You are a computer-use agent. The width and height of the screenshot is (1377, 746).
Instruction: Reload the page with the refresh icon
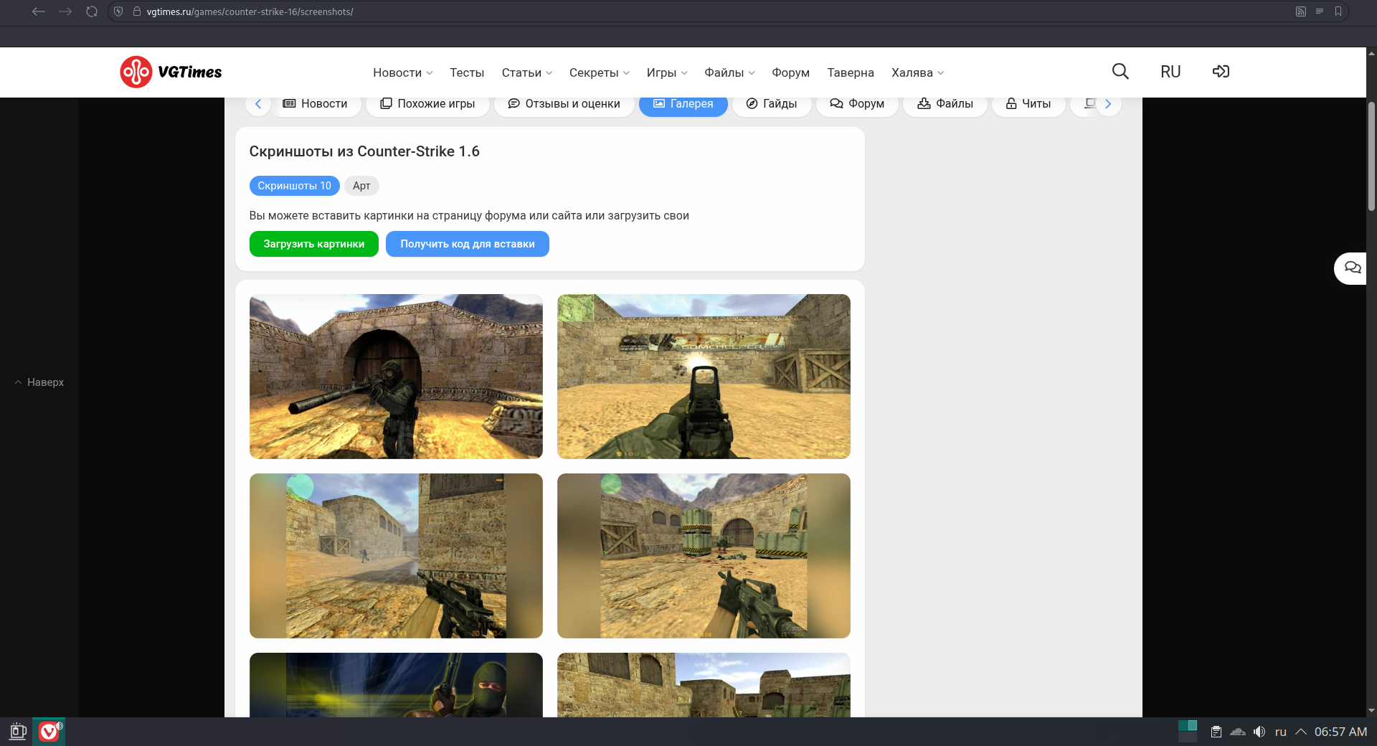pyautogui.click(x=92, y=11)
